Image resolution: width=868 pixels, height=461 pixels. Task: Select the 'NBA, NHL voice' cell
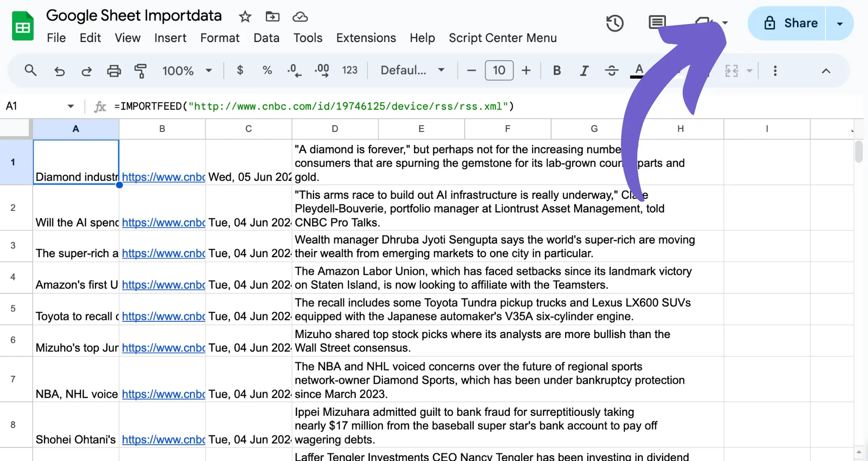(76, 379)
